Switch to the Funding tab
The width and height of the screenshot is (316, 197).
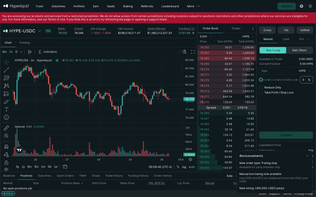click(x=24, y=43)
